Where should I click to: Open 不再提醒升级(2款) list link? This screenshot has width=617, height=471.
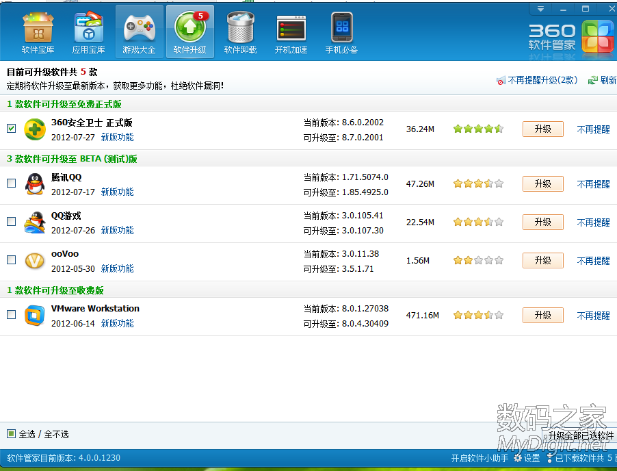point(542,81)
